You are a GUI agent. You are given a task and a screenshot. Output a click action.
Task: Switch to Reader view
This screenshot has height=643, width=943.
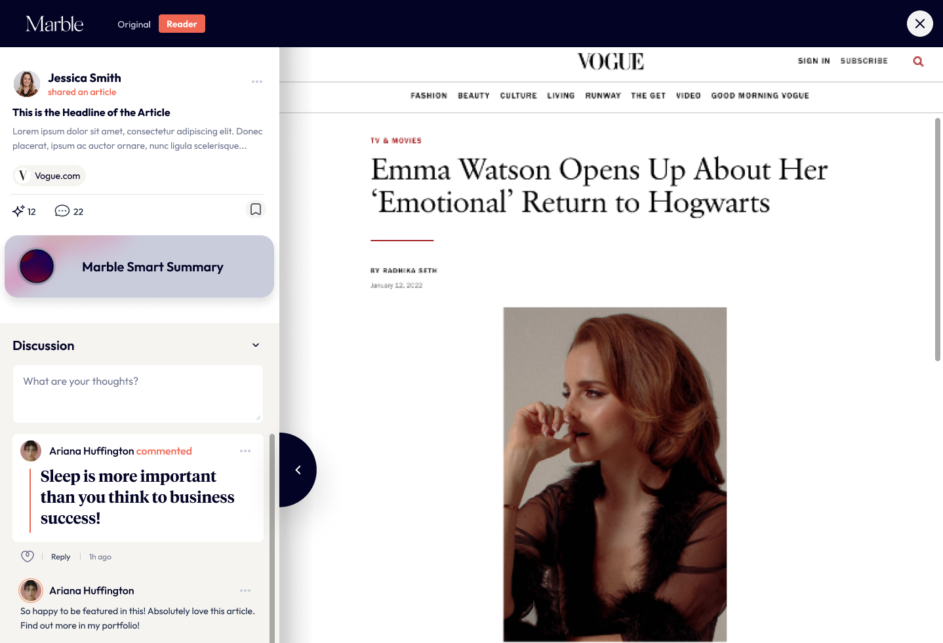point(182,24)
